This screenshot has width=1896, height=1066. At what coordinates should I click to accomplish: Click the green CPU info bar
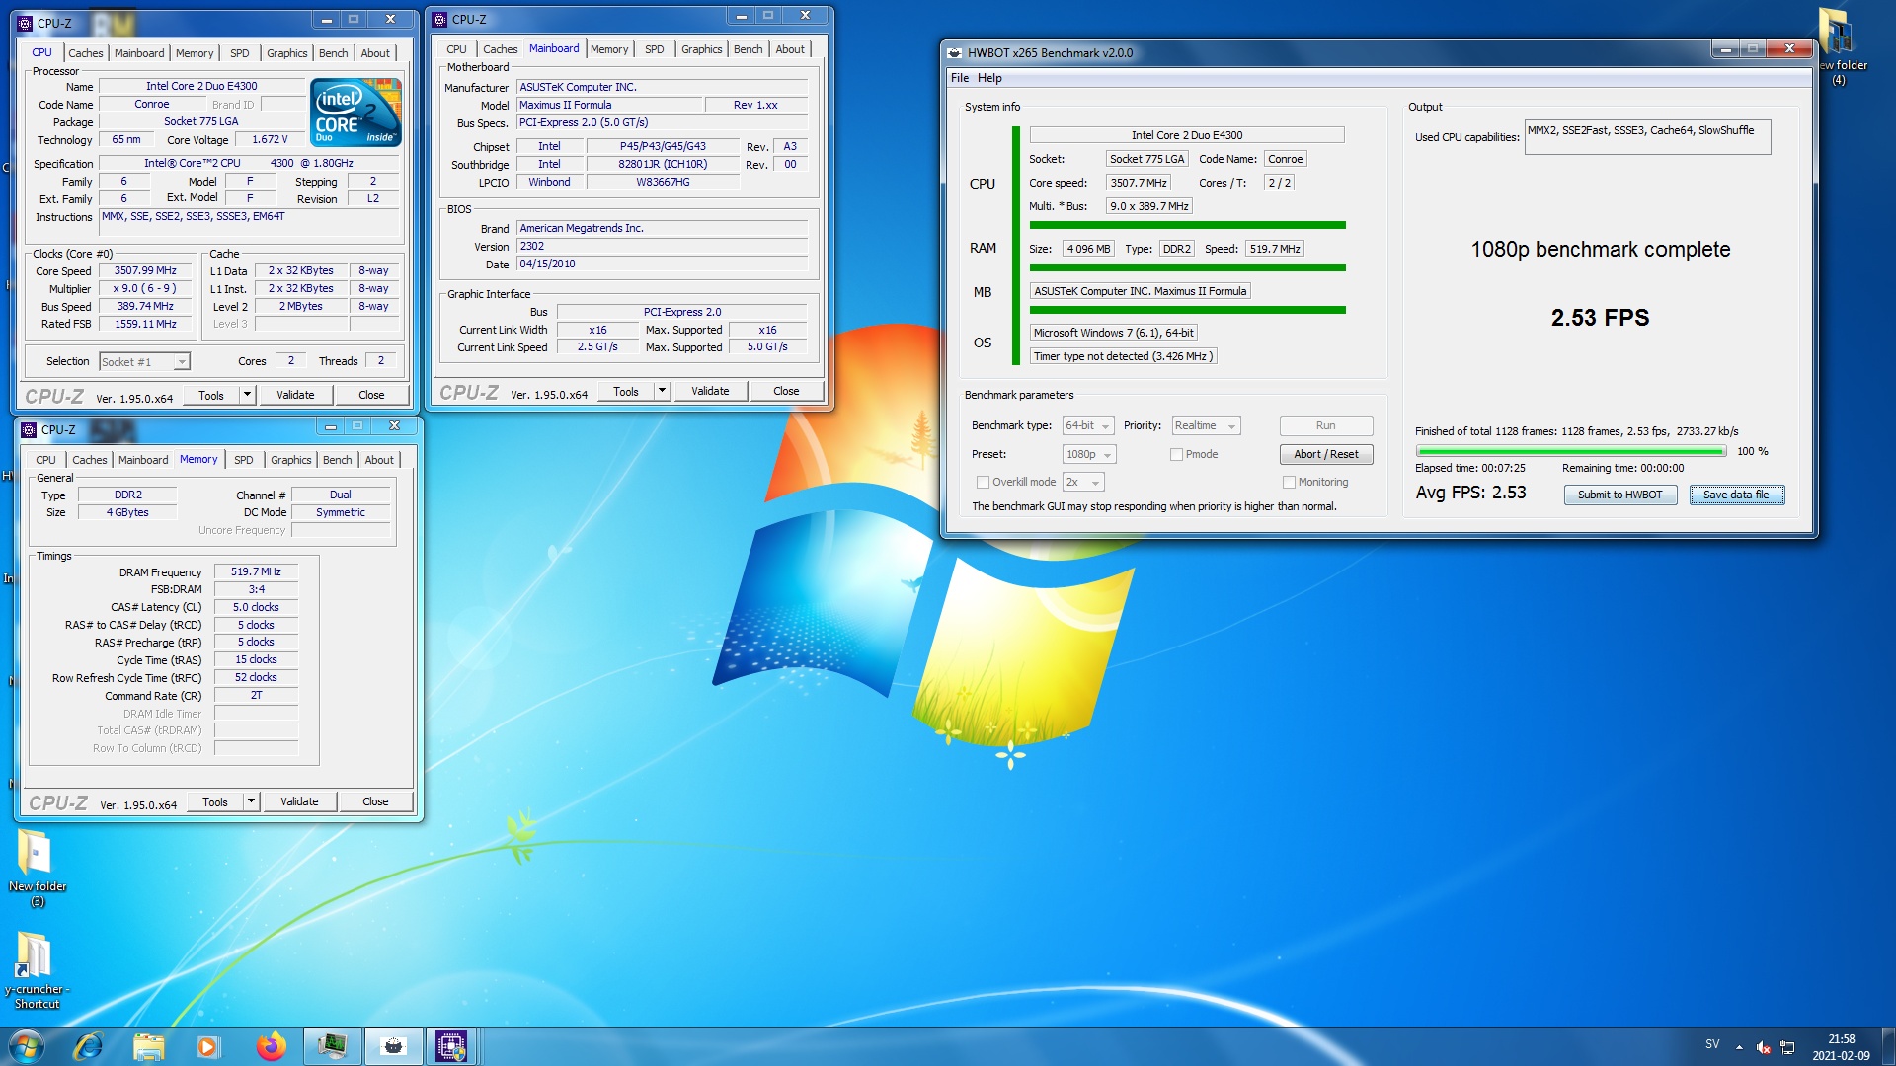pos(1187,226)
